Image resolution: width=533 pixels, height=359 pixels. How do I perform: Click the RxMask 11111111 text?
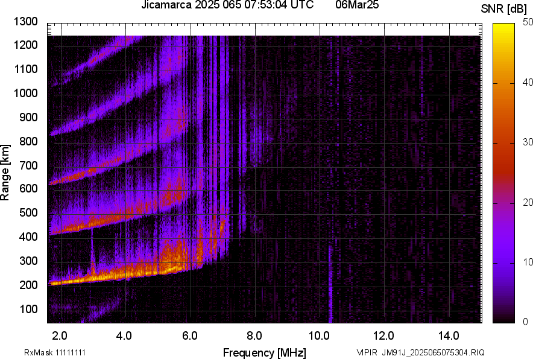point(58,352)
